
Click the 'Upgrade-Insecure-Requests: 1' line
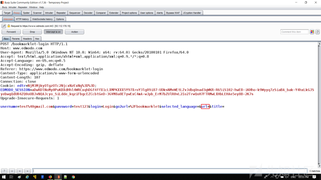click(x=30, y=98)
